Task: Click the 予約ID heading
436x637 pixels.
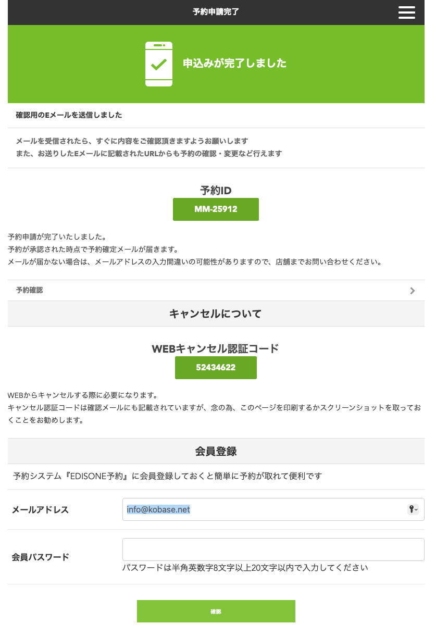Action: tap(216, 191)
